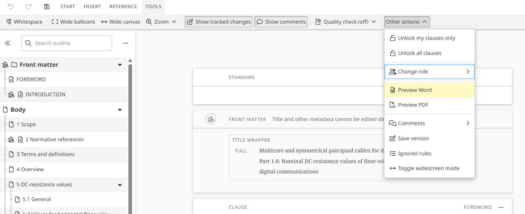
Task: Select 3 Terms and definitions in outline
Action: tap(46, 154)
